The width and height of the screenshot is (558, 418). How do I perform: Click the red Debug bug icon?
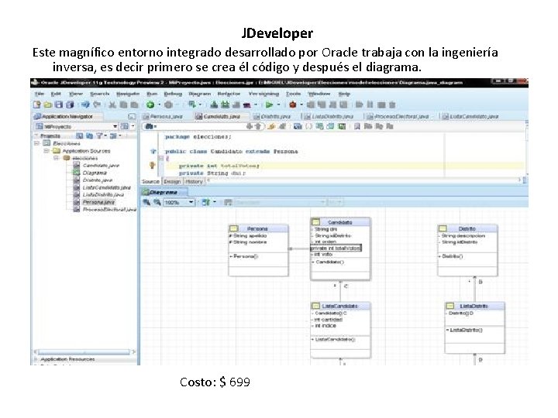pos(292,104)
